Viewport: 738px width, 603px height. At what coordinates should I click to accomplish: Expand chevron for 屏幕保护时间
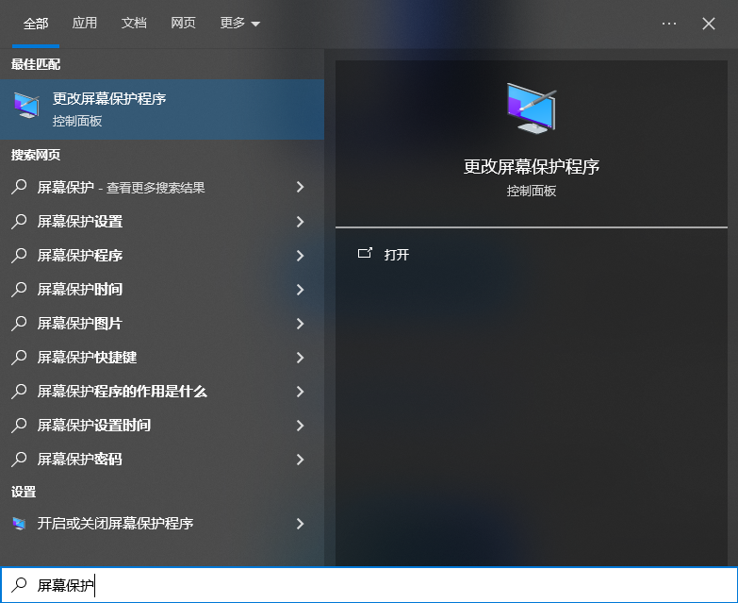pyautogui.click(x=301, y=290)
